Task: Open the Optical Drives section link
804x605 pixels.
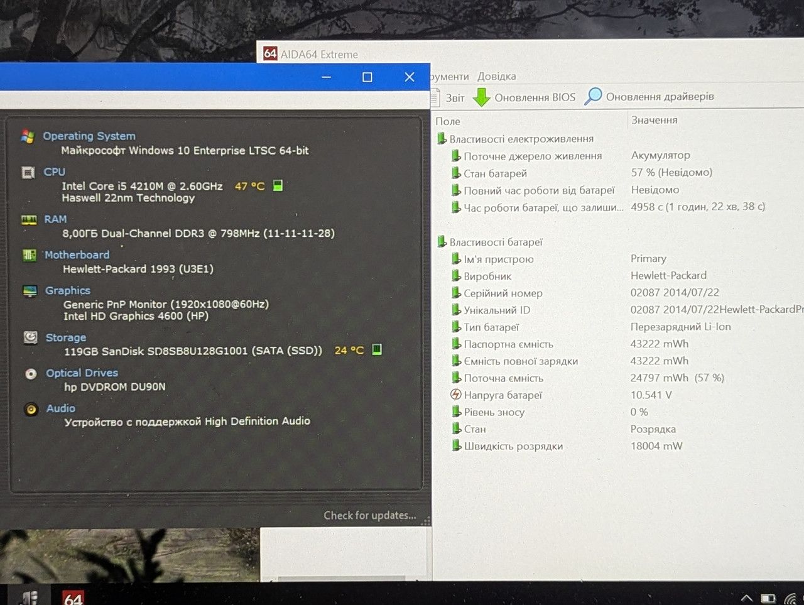Action: coord(82,373)
